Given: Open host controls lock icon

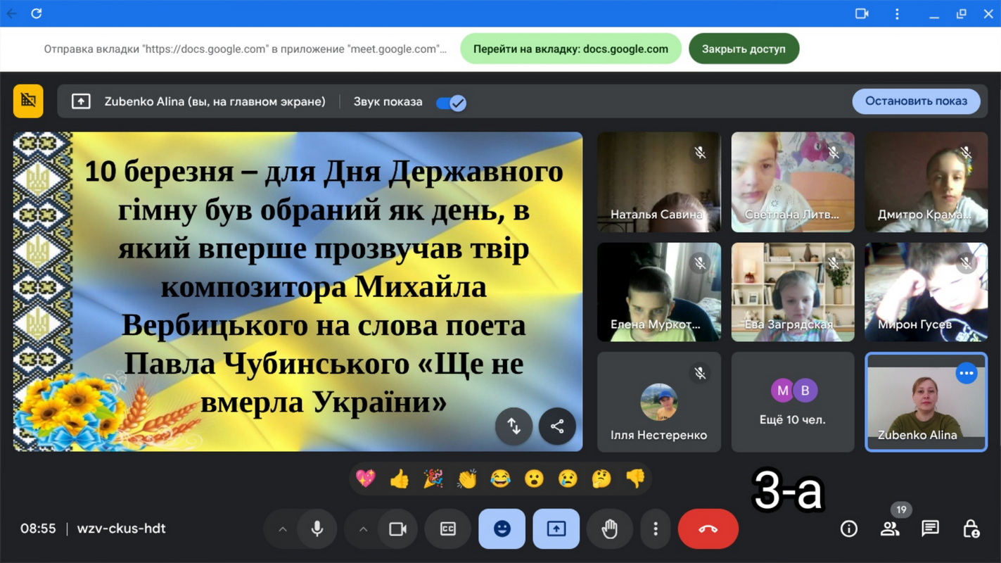Looking at the screenshot, I should pyautogui.click(x=971, y=529).
